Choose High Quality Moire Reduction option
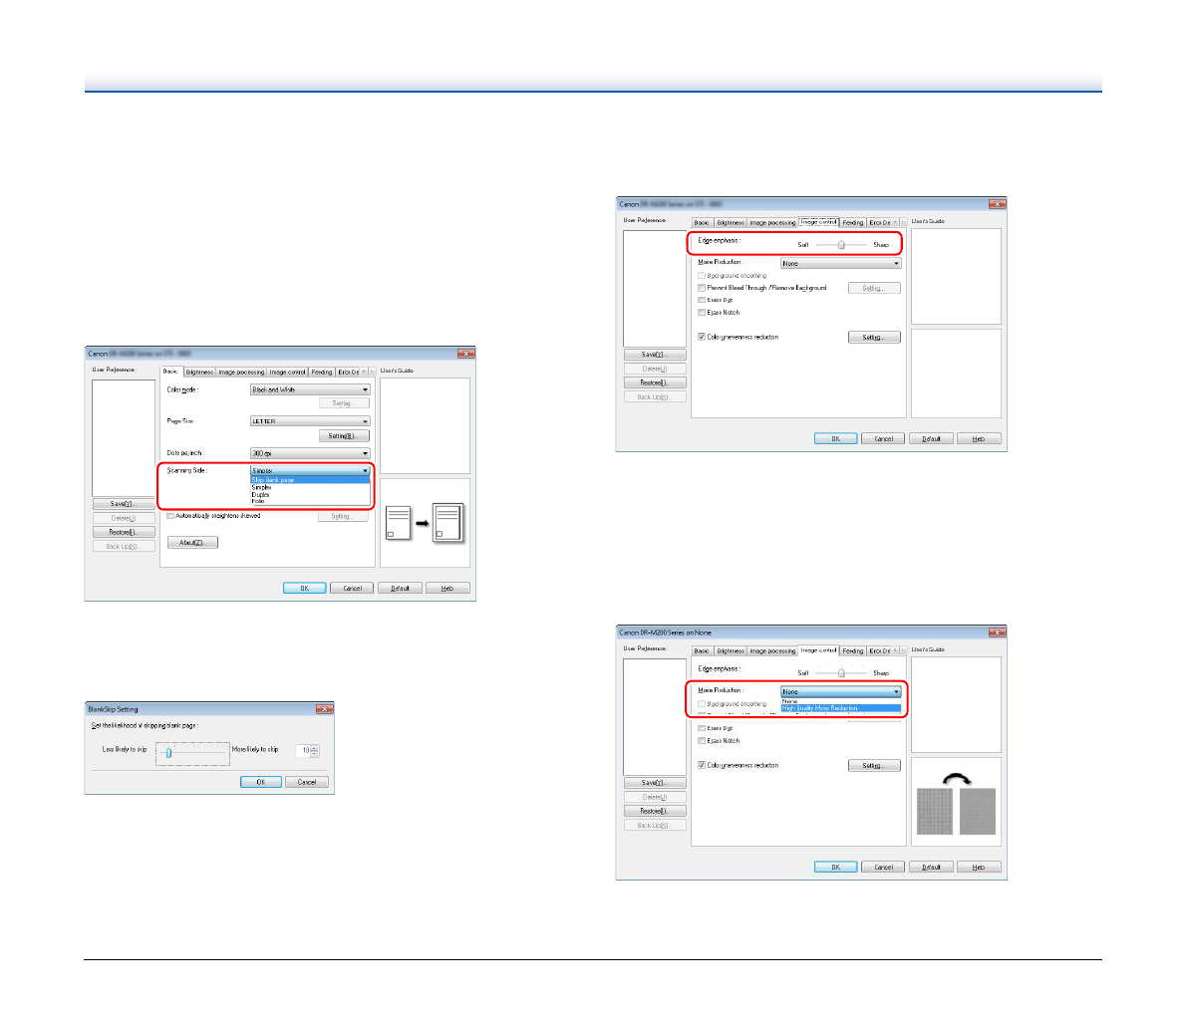The height and width of the screenshot is (1016, 1186). pos(840,708)
